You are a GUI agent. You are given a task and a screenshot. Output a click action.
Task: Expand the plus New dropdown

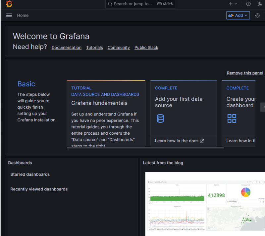[x=233, y=4]
